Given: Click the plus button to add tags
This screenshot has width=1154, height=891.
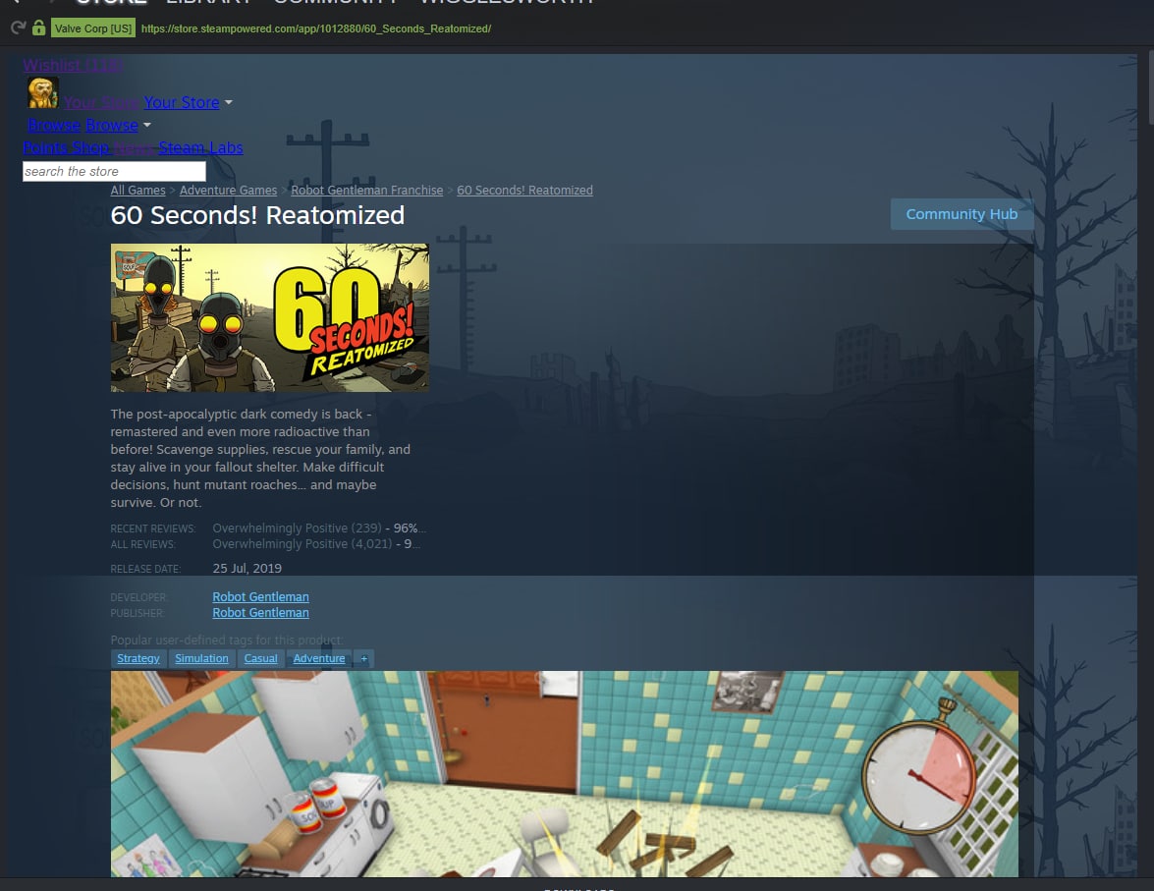Looking at the screenshot, I should pos(363,658).
